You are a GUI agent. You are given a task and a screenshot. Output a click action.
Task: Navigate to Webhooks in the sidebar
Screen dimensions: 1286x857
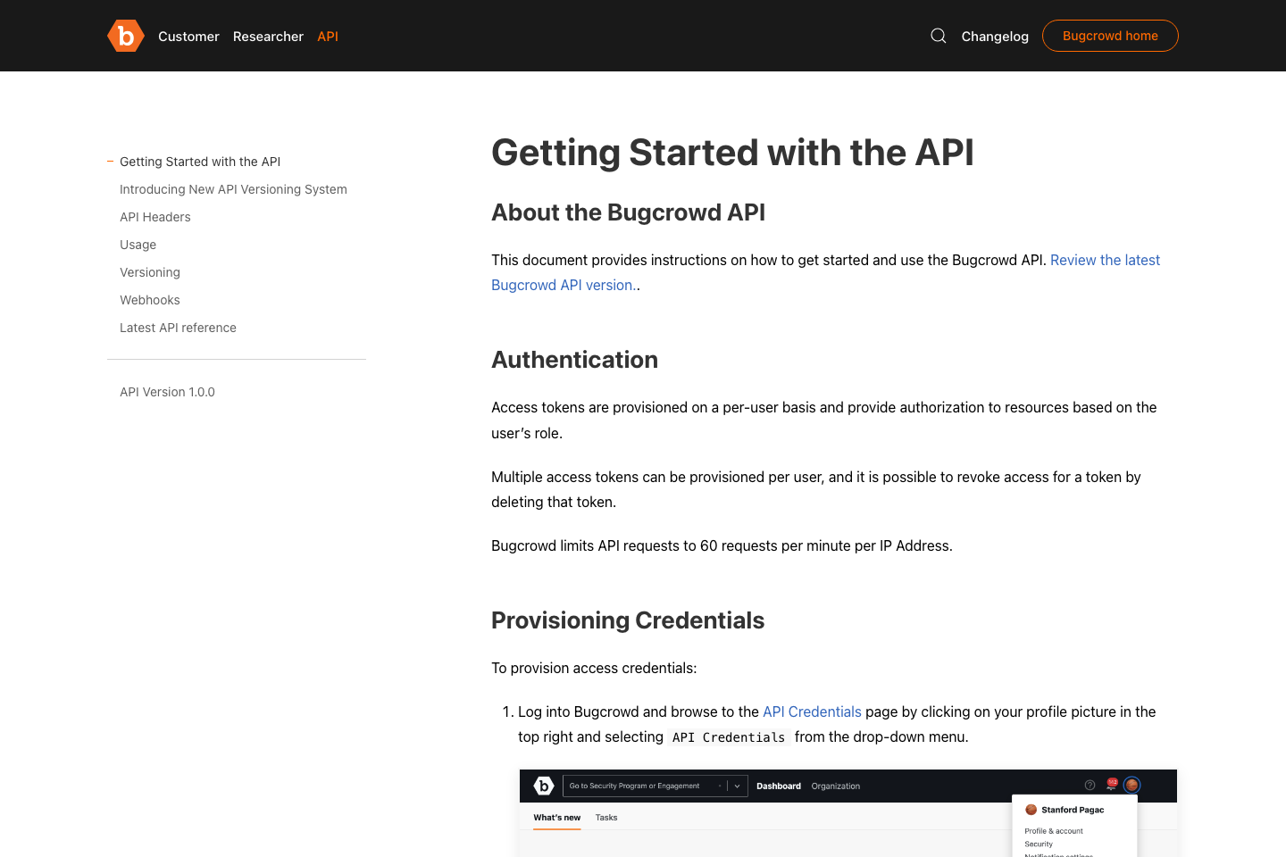[149, 300]
